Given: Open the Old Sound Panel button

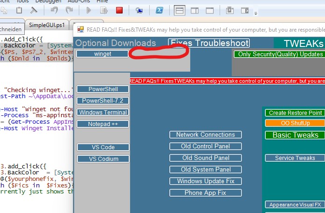Looking at the screenshot, I should pyautogui.click(x=206, y=158).
